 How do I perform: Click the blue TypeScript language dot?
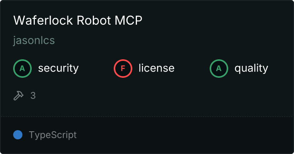18,135
